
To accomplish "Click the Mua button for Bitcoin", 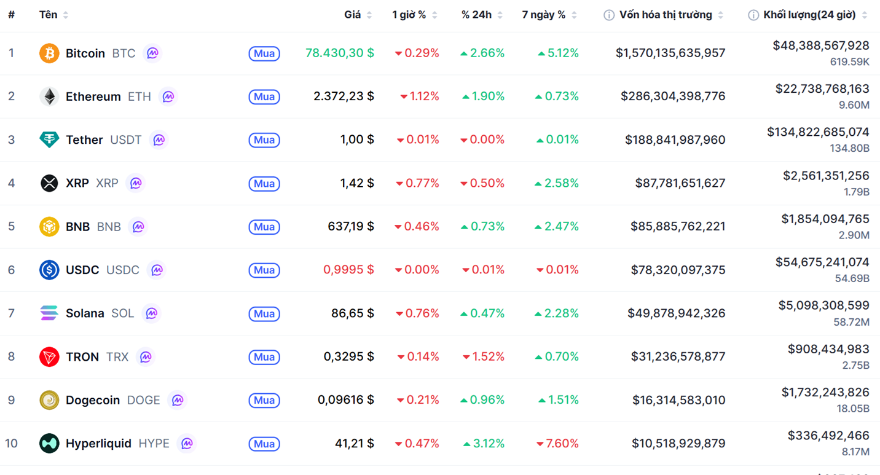I will [264, 53].
